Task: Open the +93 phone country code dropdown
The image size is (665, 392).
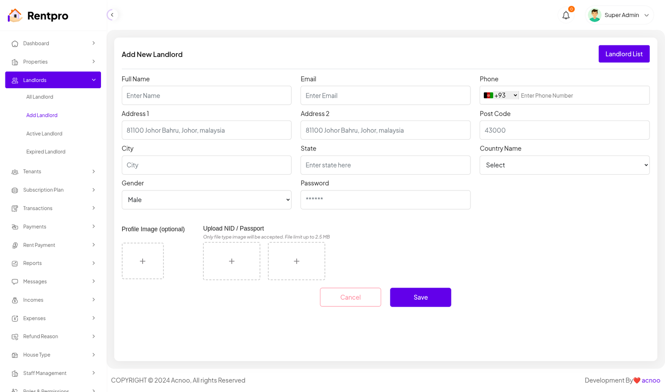Action: click(501, 96)
